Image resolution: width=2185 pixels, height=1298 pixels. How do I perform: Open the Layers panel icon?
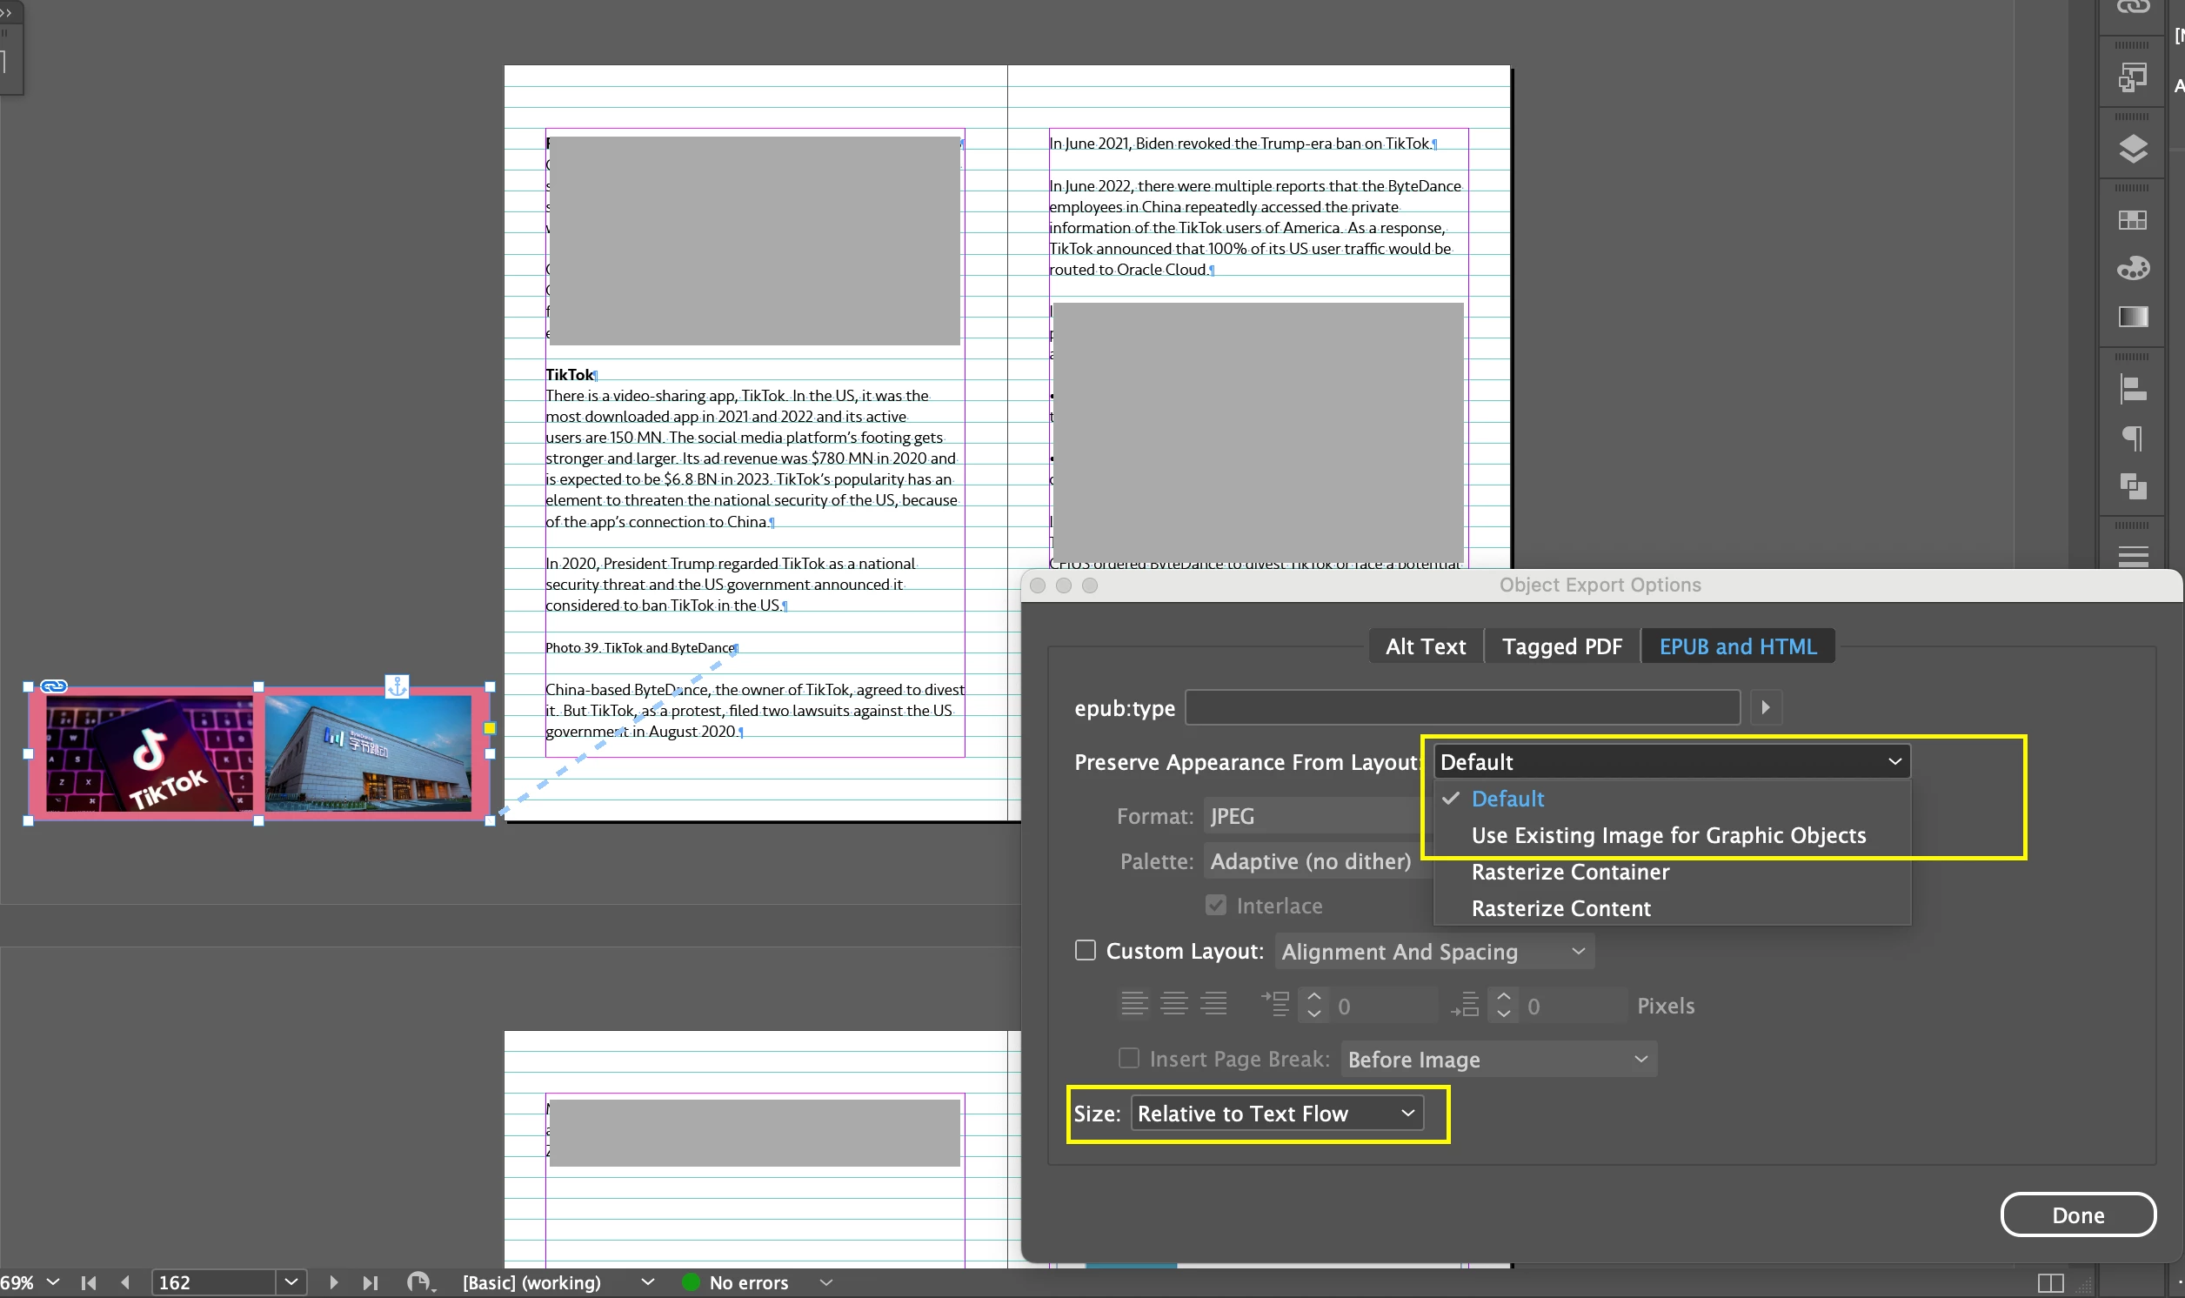pos(2133,149)
